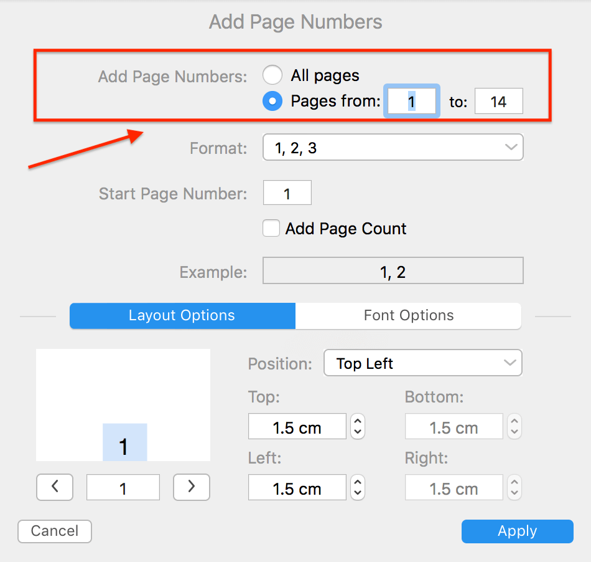Go to previous preview page arrow
Viewport: 591px width, 562px height.
click(55, 487)
